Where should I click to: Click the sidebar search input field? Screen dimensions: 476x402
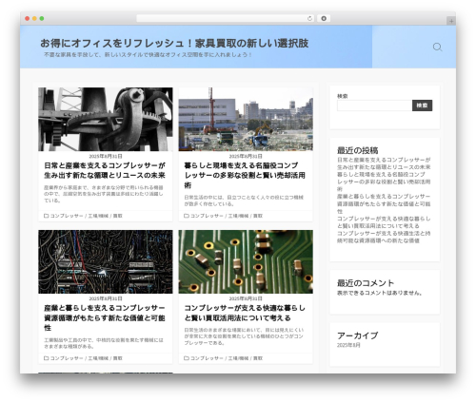[x=374, y=105]
